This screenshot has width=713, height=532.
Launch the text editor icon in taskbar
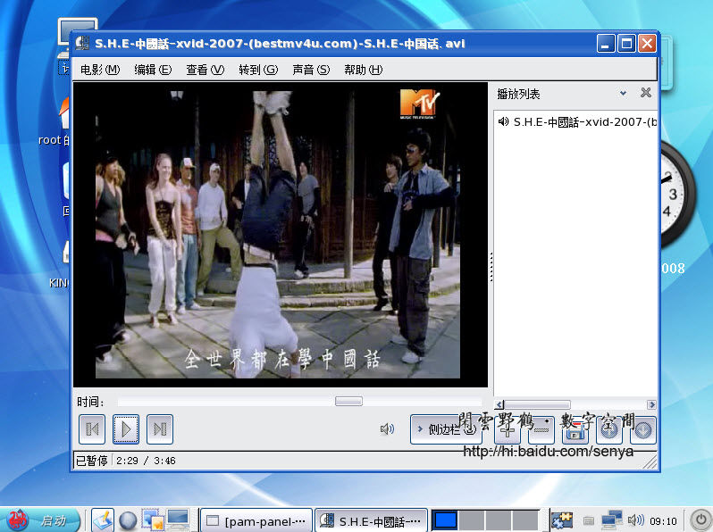pyautogui.click(x=103, y=520)
